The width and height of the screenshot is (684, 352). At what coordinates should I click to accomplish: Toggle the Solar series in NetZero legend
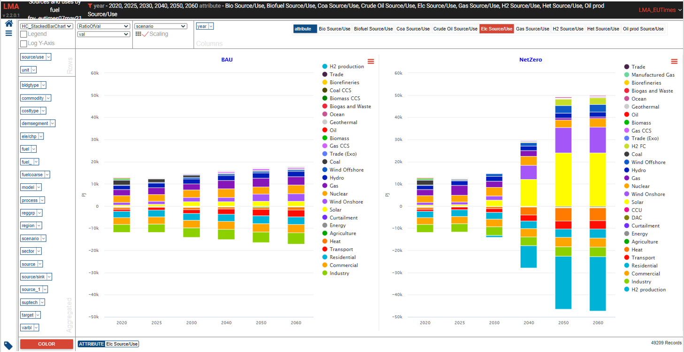coord(637,202)
